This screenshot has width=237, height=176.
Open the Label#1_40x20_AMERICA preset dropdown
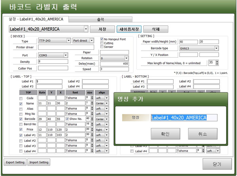point(86,29)
